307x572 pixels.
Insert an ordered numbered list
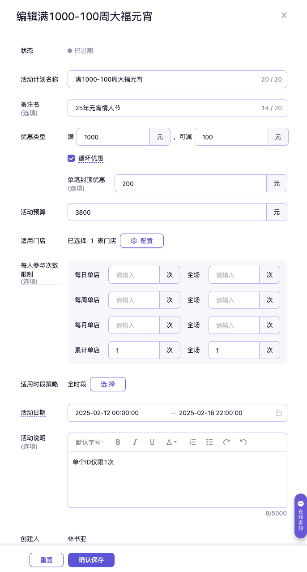coord(193,442)
